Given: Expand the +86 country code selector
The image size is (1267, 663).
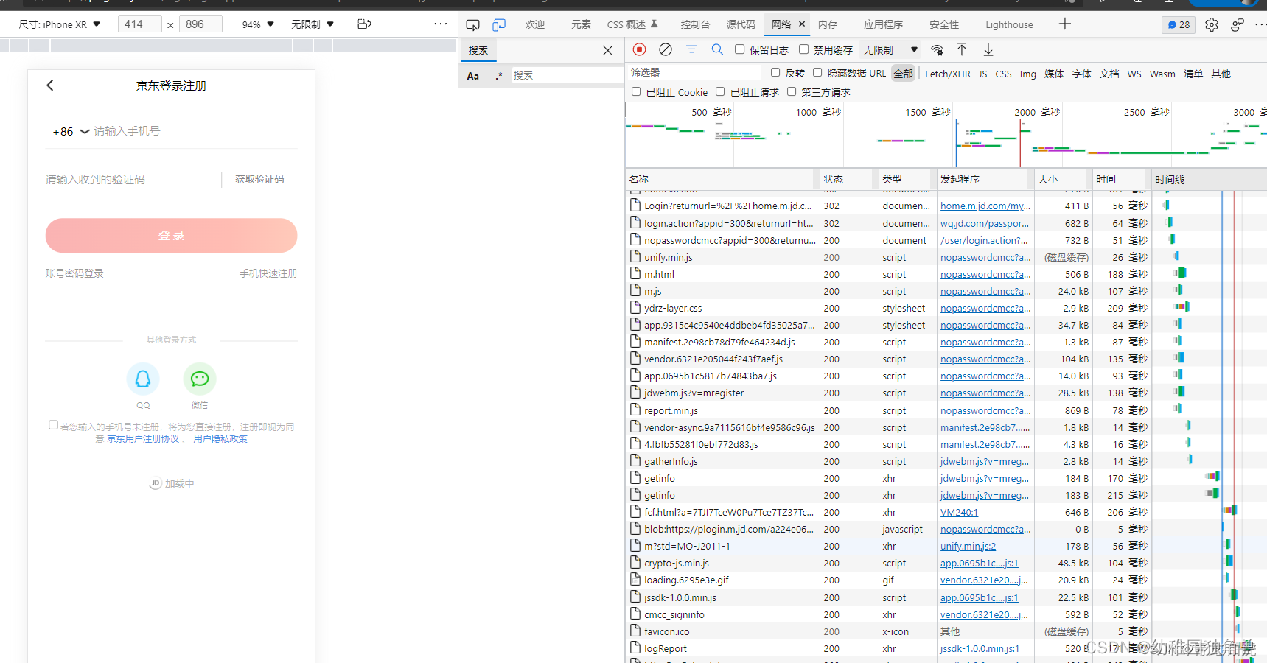Looking at the screenshot, I should pyautogui.click(x=71, y=132).
